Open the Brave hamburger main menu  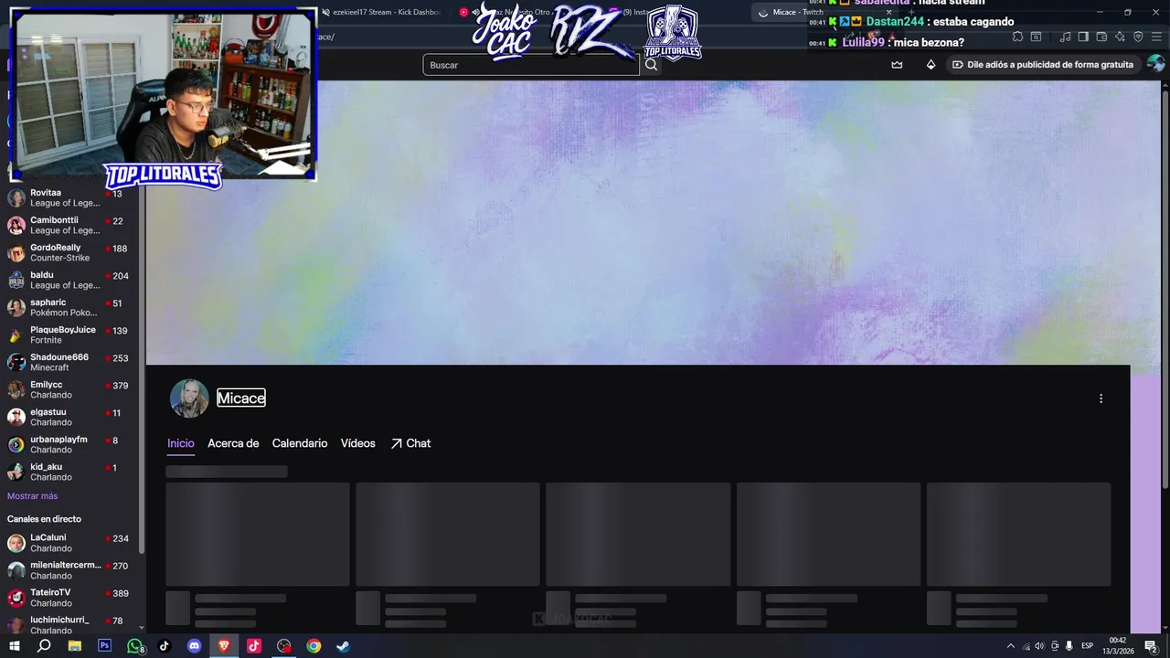[1157, 37]
